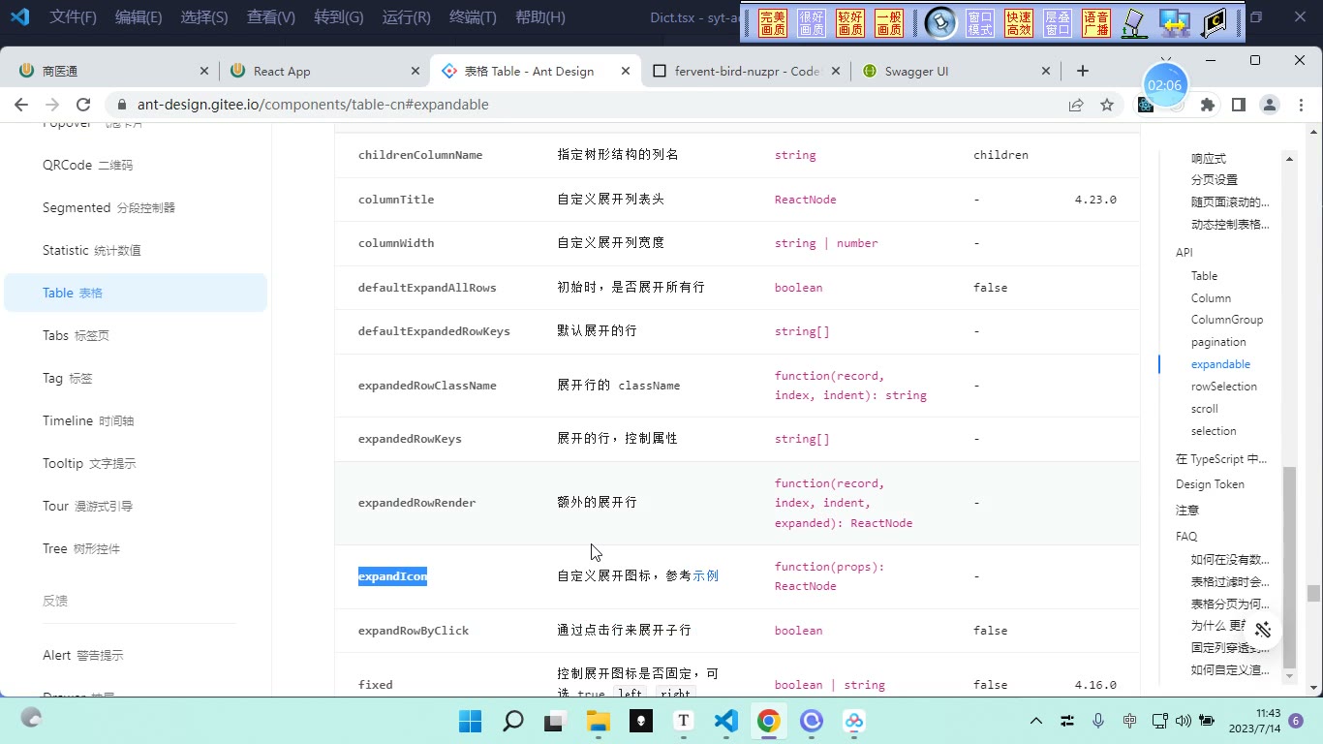Screen dimensions: 1323x744
Task: Click 语音广播 voice broadcast button
Action: (1096, 23)
